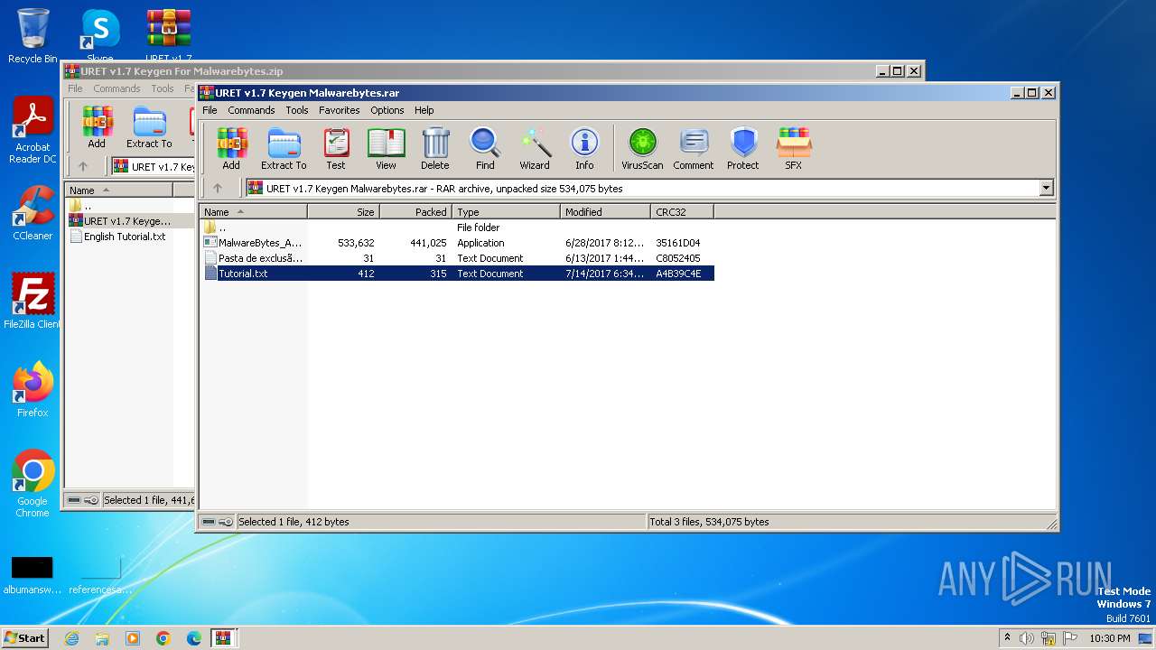Launch FileZilla Client desktop icon

(33, 301)
